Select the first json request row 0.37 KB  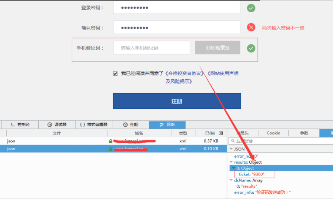113,141
